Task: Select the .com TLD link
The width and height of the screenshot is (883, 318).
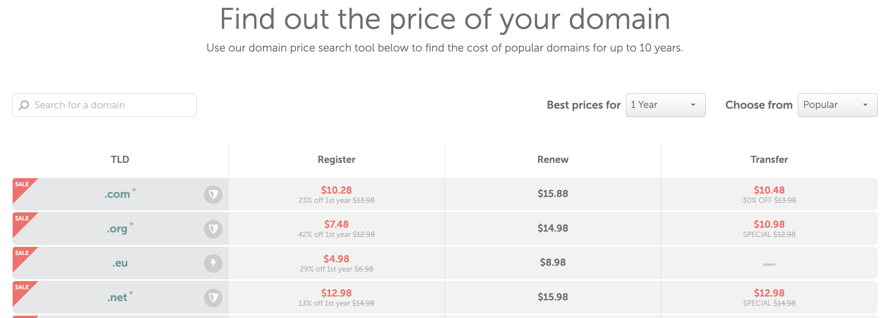Action: pos(117,194)
